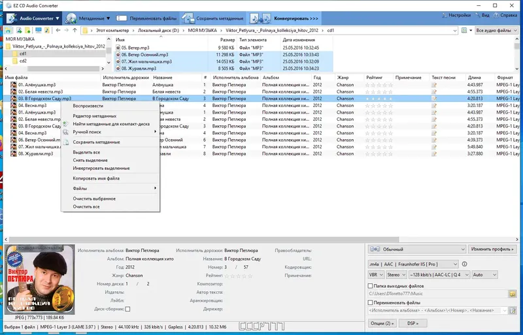Open the Все аудио файлы filter dropdown
Image resolution: width=523 pixels, height=335 pixels.
point(496,30)
